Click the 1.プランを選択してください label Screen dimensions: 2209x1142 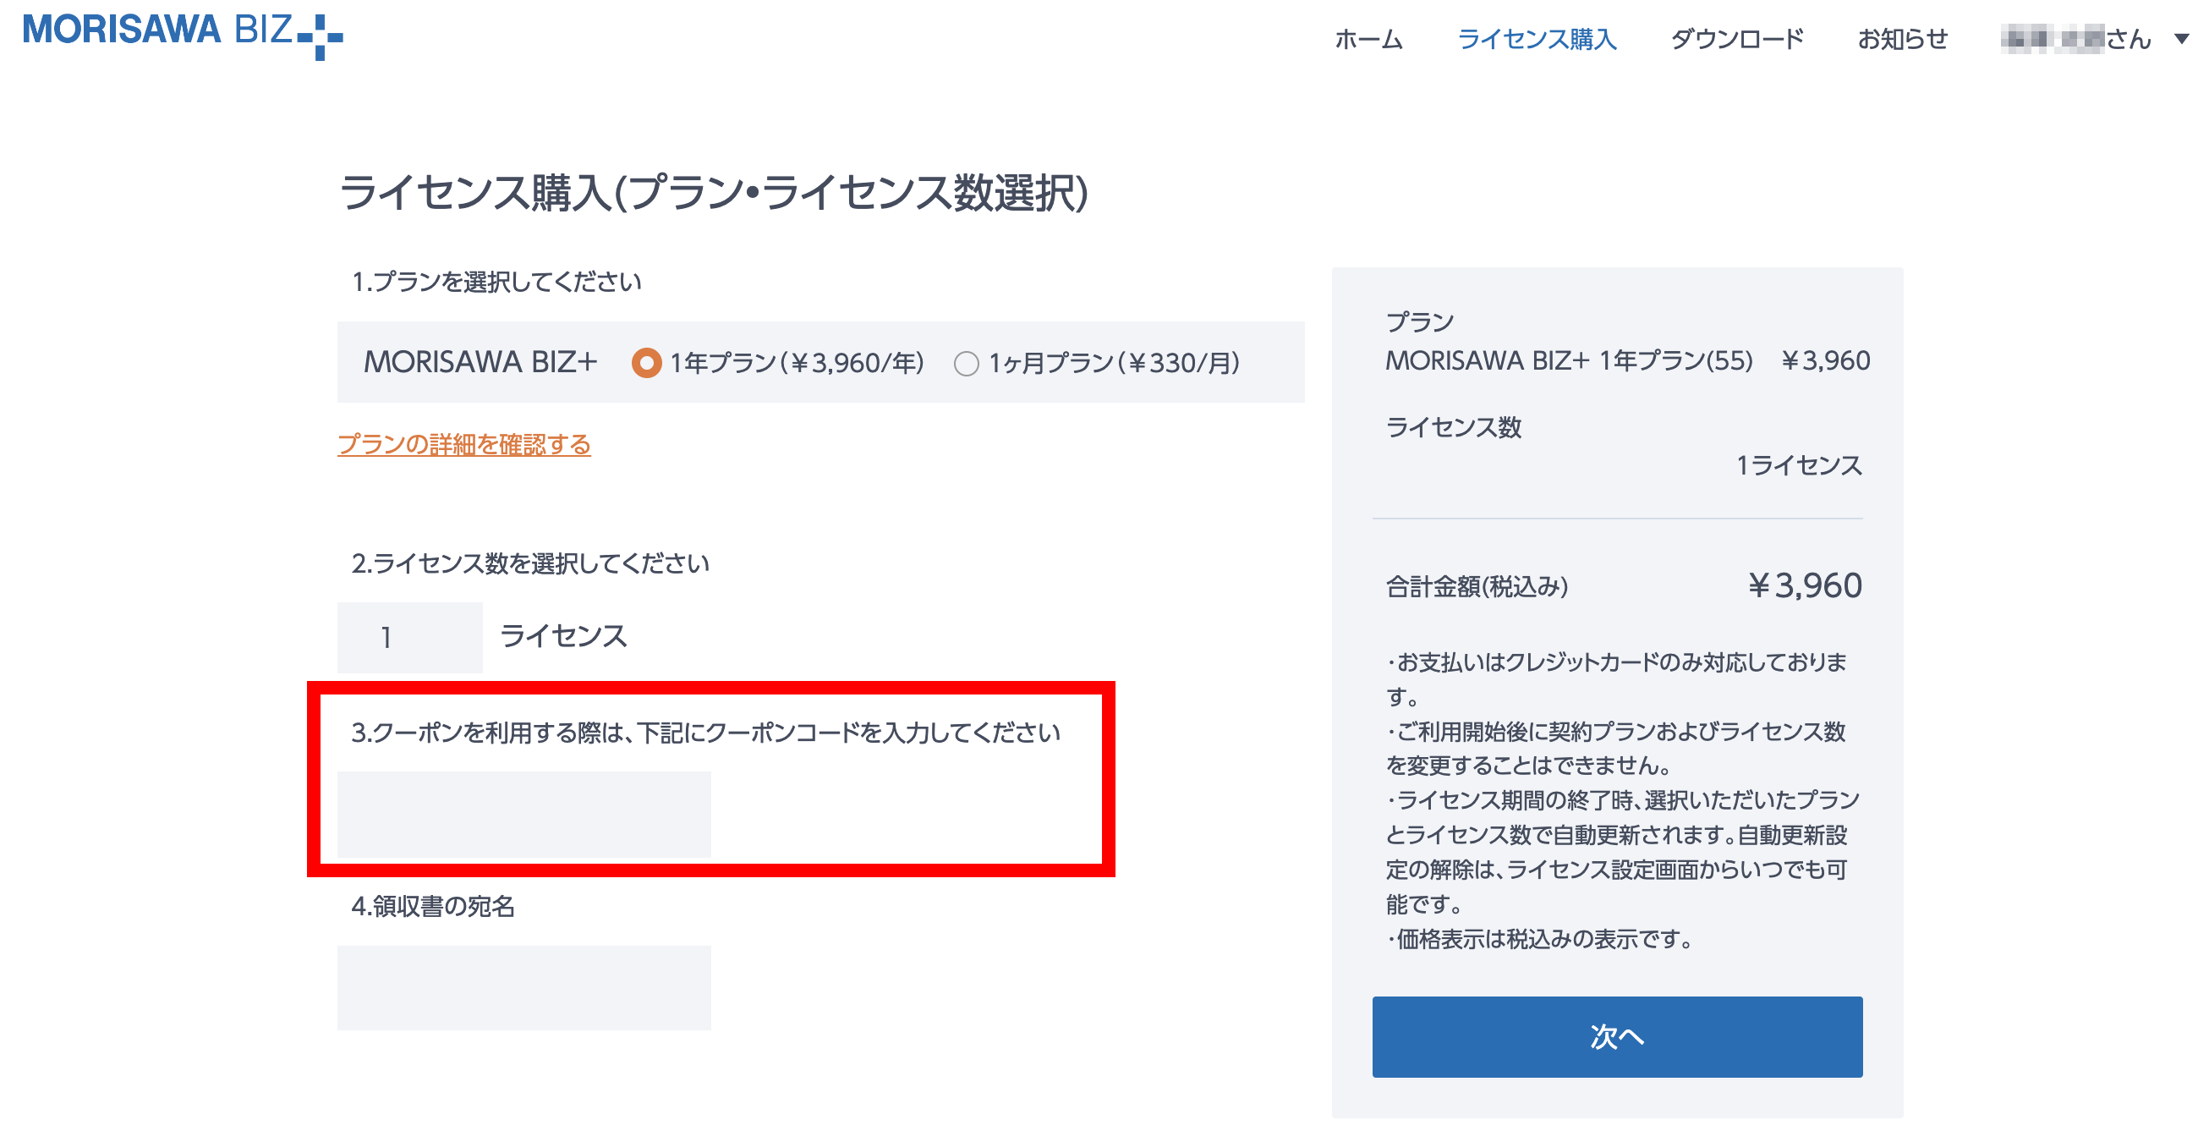pos(496,282)
